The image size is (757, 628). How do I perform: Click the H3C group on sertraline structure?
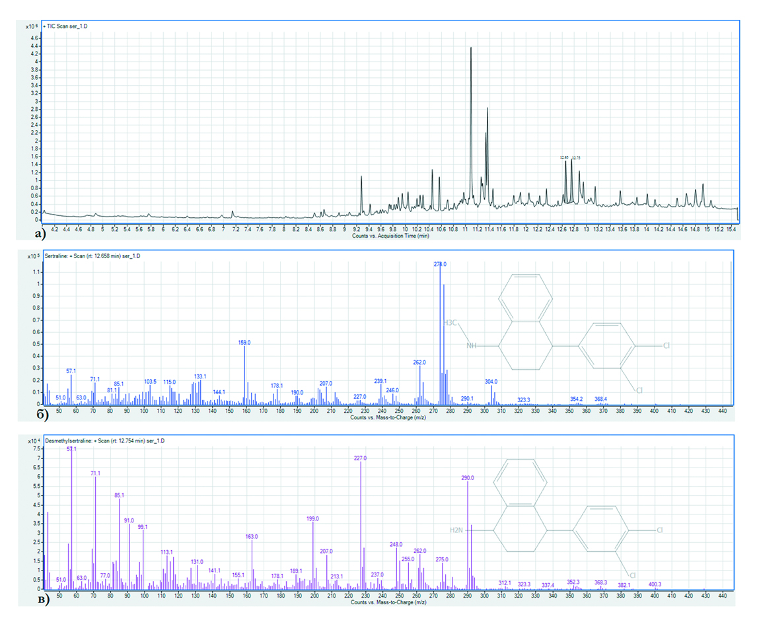(451, 323)
